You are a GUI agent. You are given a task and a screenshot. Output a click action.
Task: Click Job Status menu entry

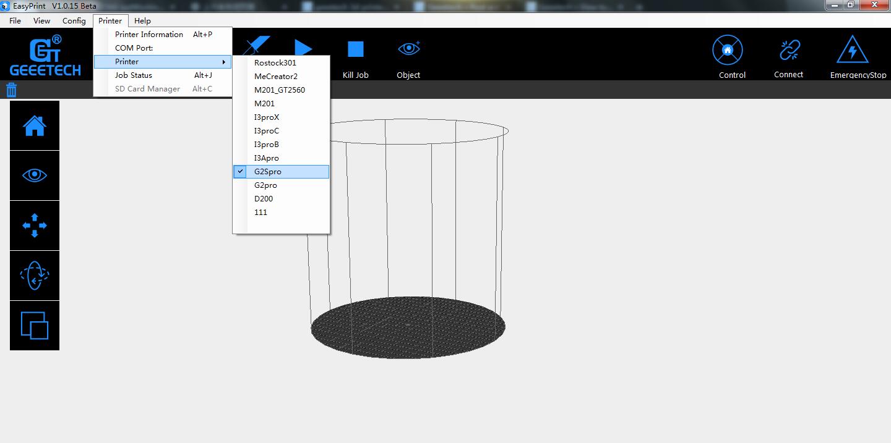134,75
